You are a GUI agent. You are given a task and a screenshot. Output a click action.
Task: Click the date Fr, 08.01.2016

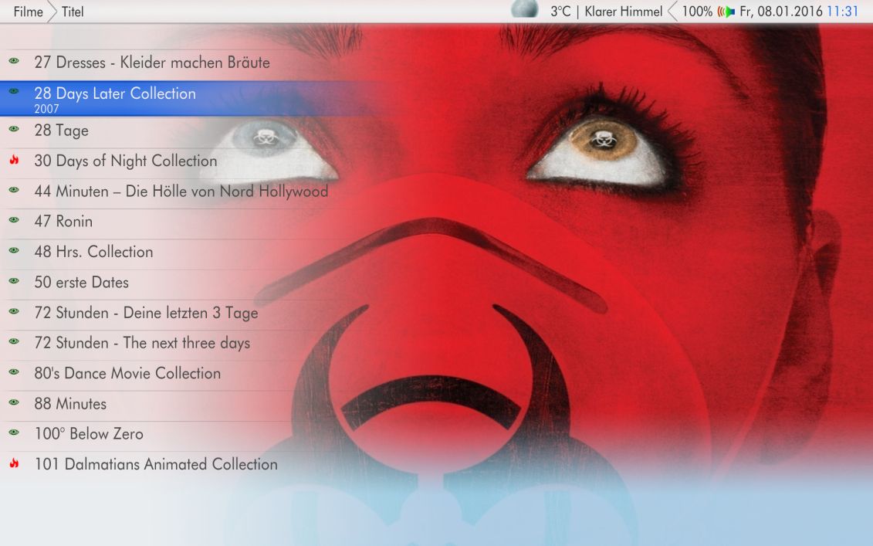781,12
